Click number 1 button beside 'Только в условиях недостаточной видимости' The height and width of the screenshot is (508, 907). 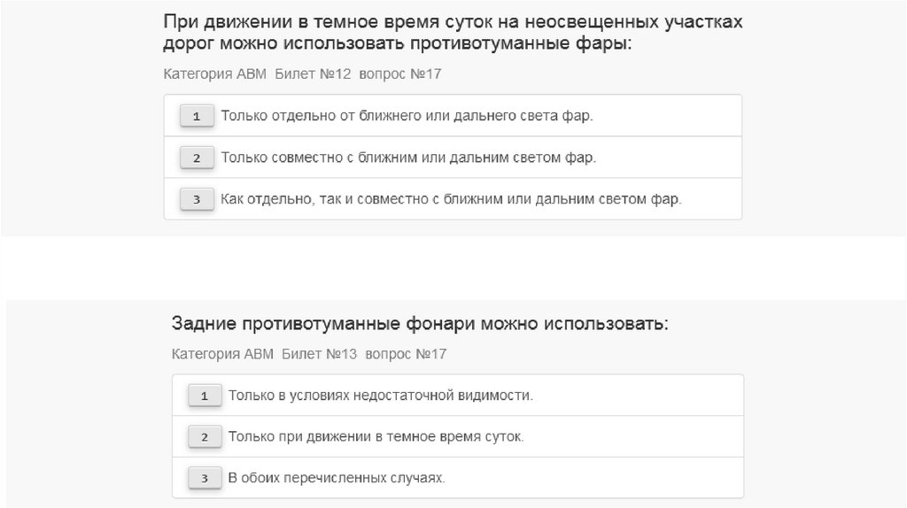[x=204, y=396]
